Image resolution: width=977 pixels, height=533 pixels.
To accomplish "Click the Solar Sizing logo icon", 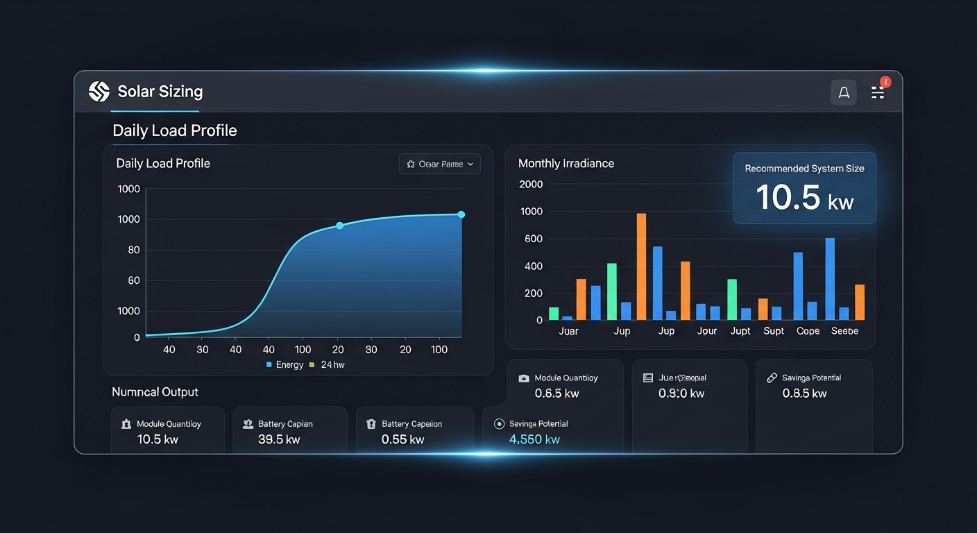I will point(99,91).
